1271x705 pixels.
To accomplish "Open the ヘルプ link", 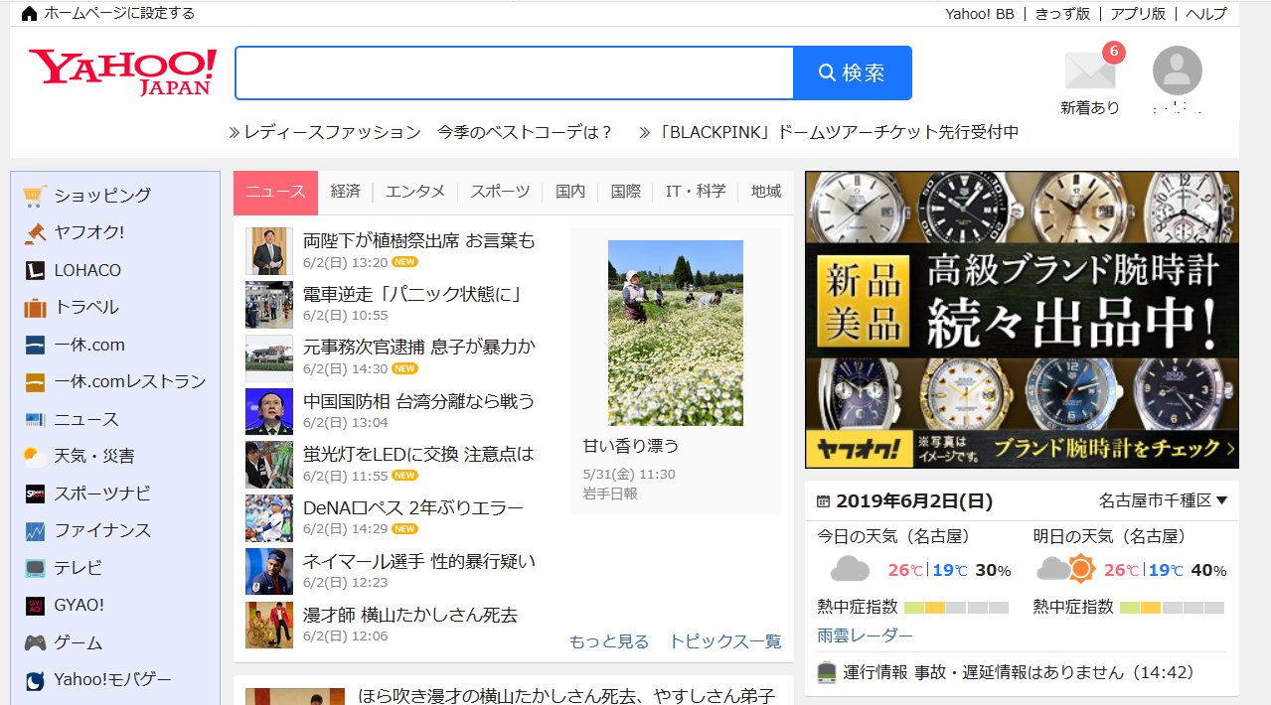I will point(1206,14).
